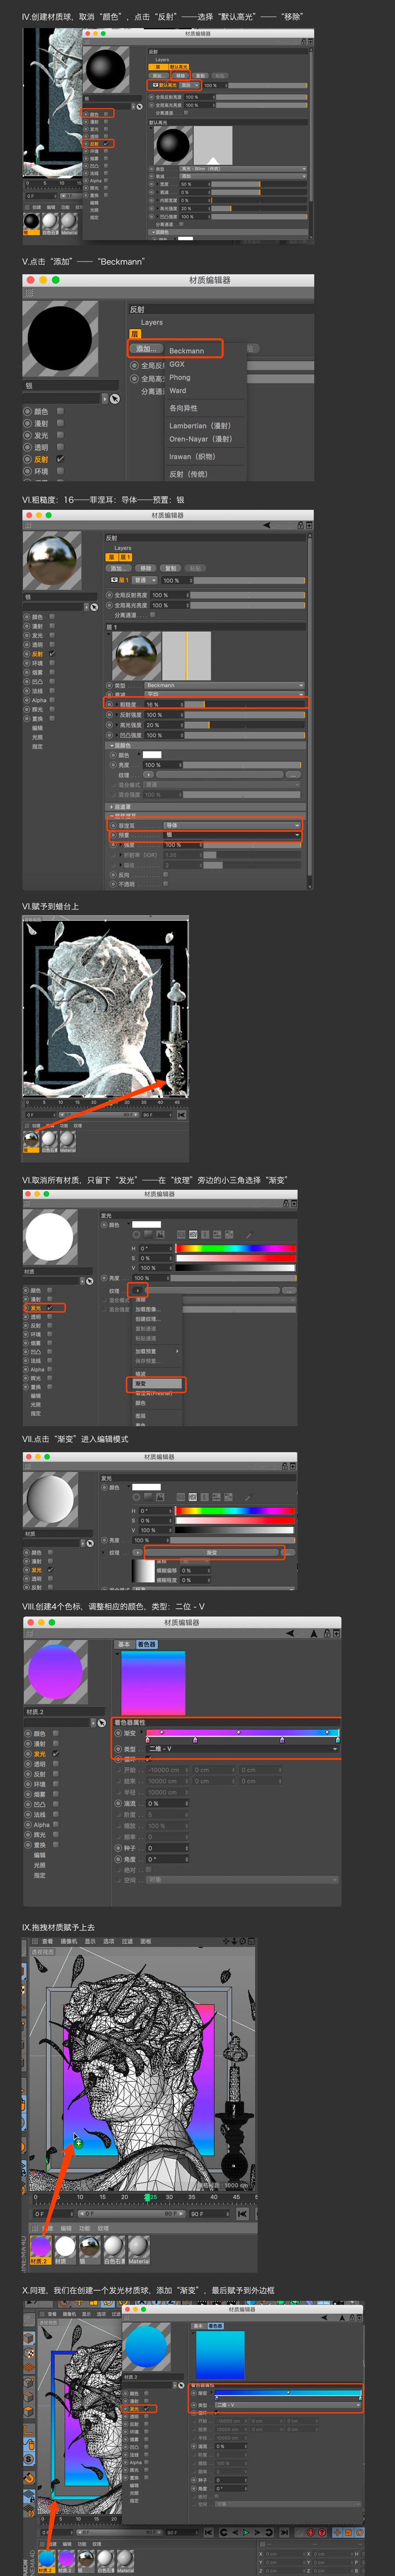The image size is (395, 2576).
Task: Select Phong in the reflection type menu
Action: 180,377
